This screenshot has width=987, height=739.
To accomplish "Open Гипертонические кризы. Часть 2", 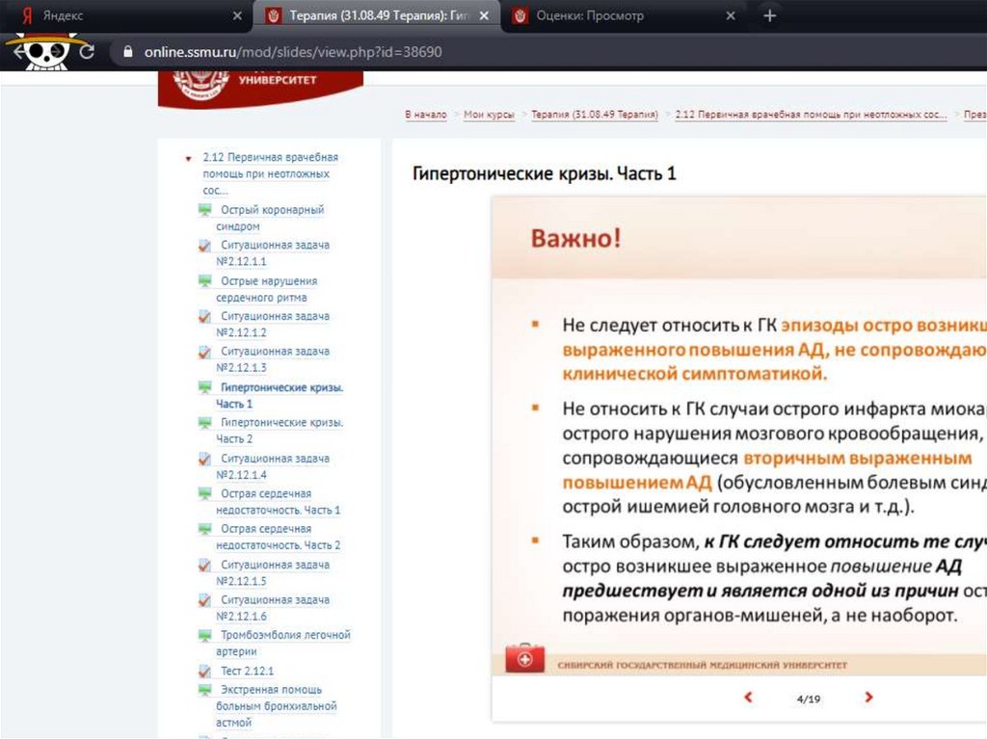I will pos(280,431).
